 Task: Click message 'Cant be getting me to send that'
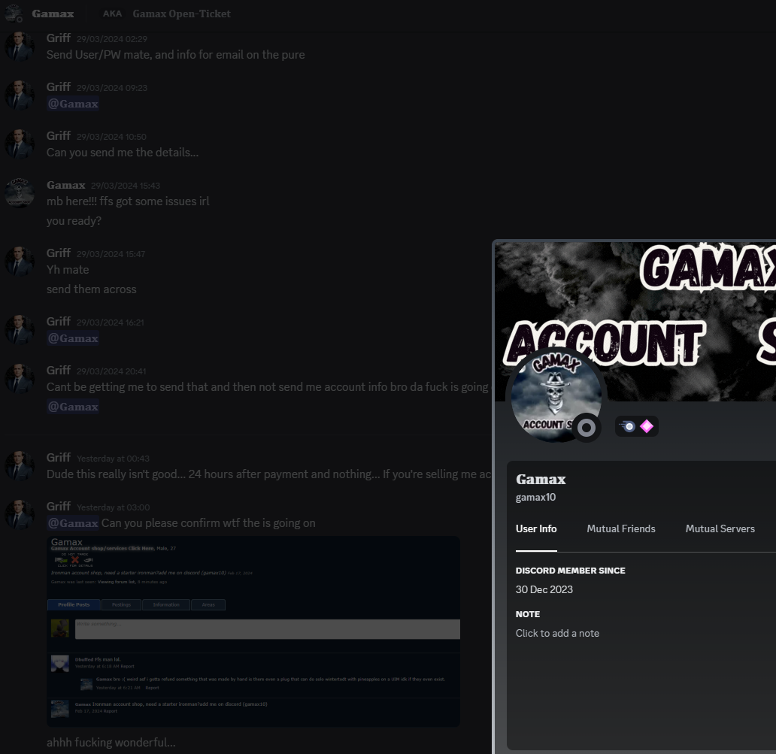(x=268, y=387)
